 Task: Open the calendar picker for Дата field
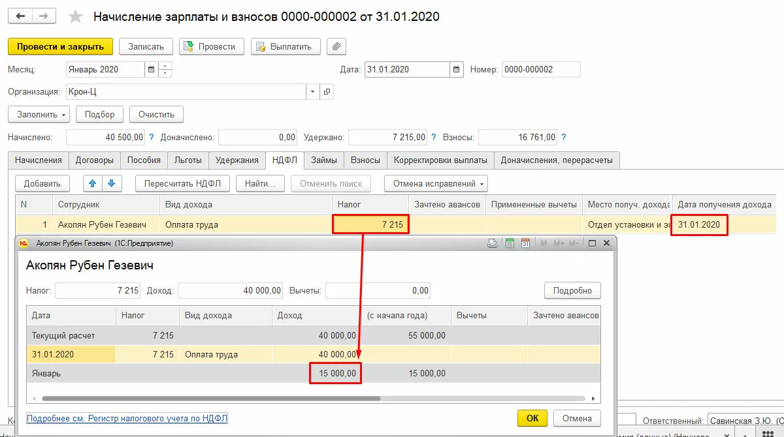457,69
